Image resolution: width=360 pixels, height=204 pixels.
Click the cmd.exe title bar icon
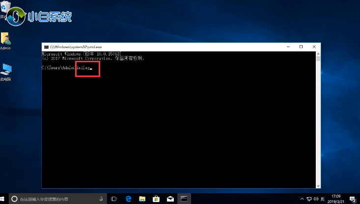coord(46,47)
